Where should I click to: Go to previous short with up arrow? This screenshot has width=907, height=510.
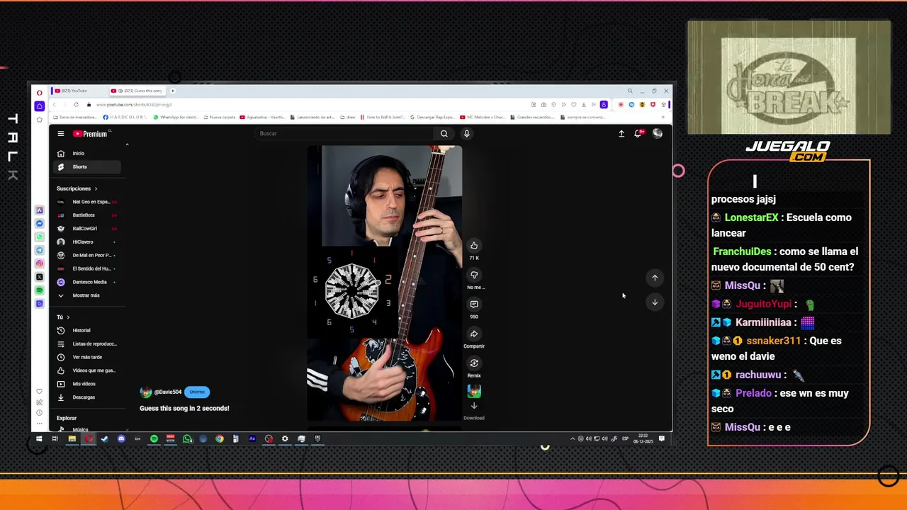click(655, 278)
